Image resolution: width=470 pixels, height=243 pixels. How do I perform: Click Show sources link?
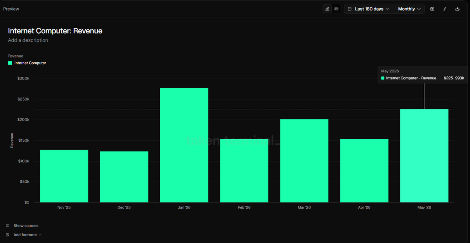point(26,226)
